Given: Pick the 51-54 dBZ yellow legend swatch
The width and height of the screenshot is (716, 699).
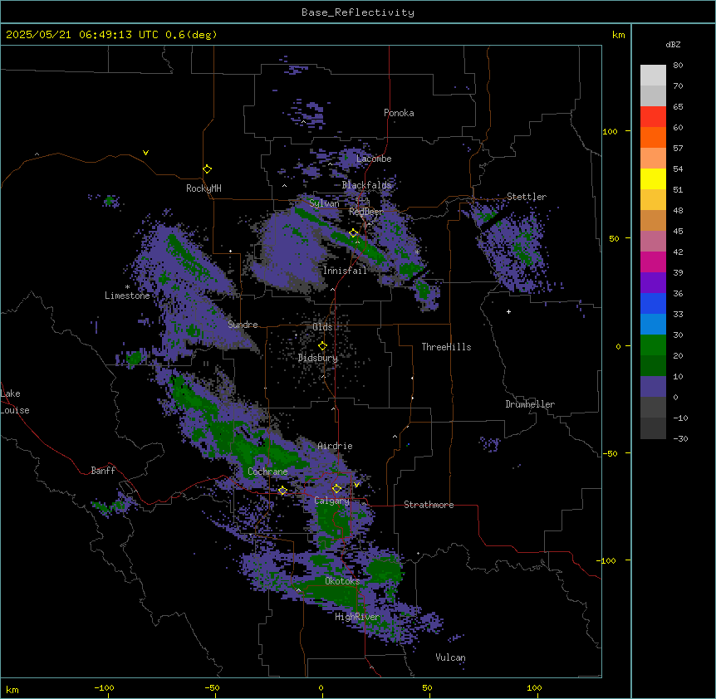Looking at the screenshot, I should 653,178.
